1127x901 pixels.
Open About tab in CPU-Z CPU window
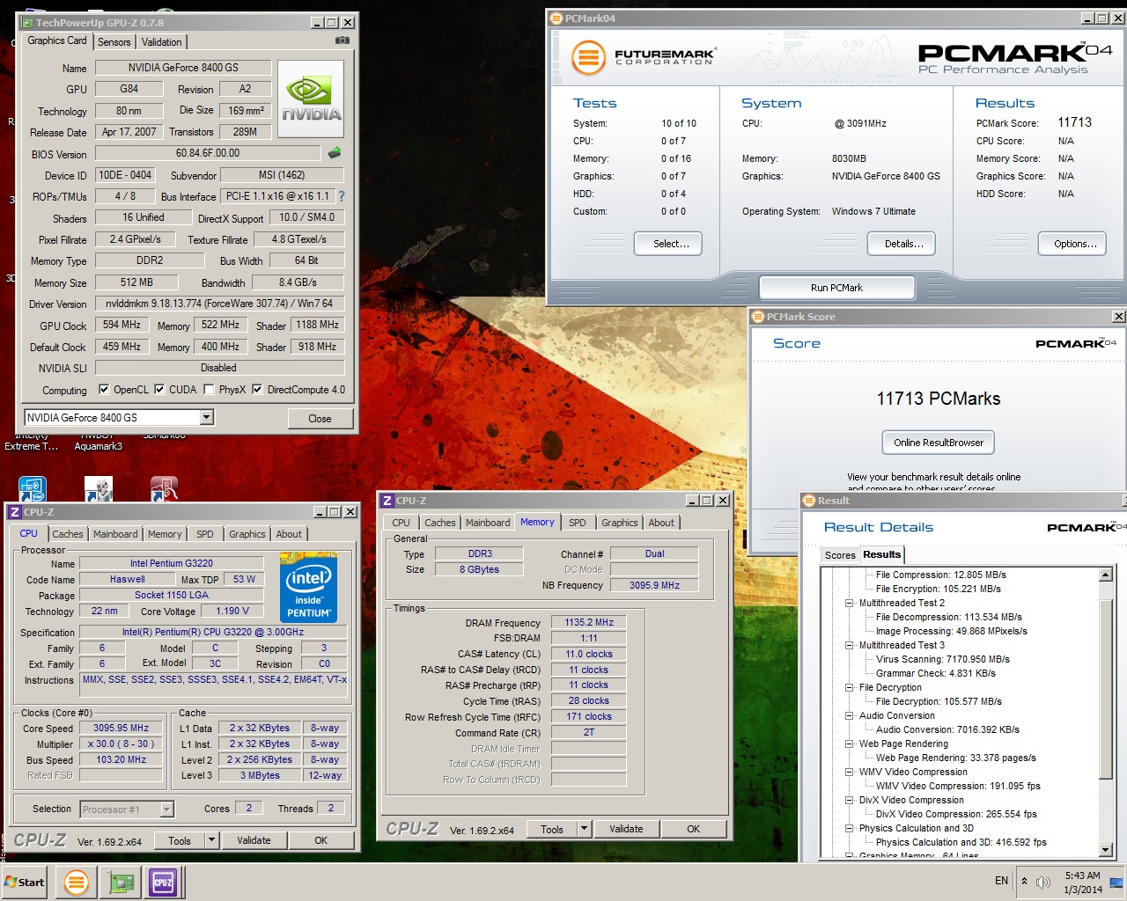(x=289, y=534)
